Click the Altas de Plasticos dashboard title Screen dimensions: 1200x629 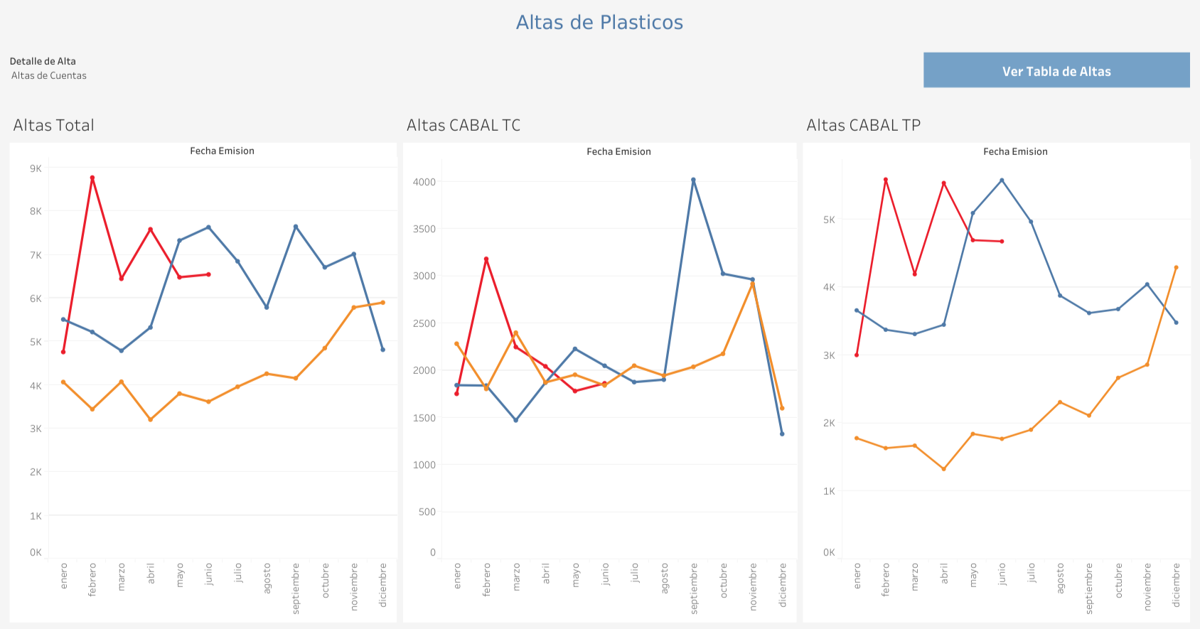(x=599, y=23)
